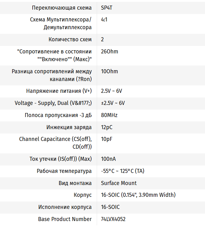This screenshot has height=226, width=205.
Task: Click the 12pC charge injection value
Action: point(107,127)
